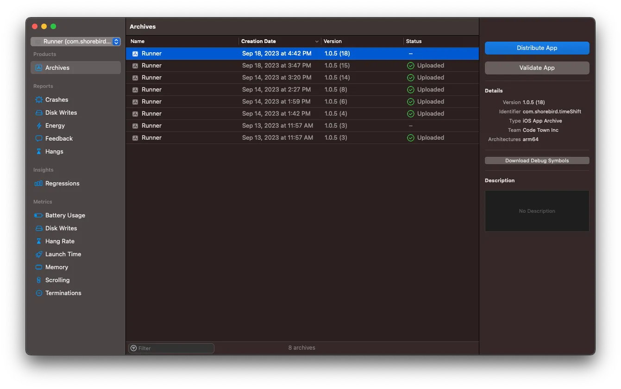Click the Crashes gear icon
Image resolution: width=621 pixels, height=389 pixels.
coord(39,99)
